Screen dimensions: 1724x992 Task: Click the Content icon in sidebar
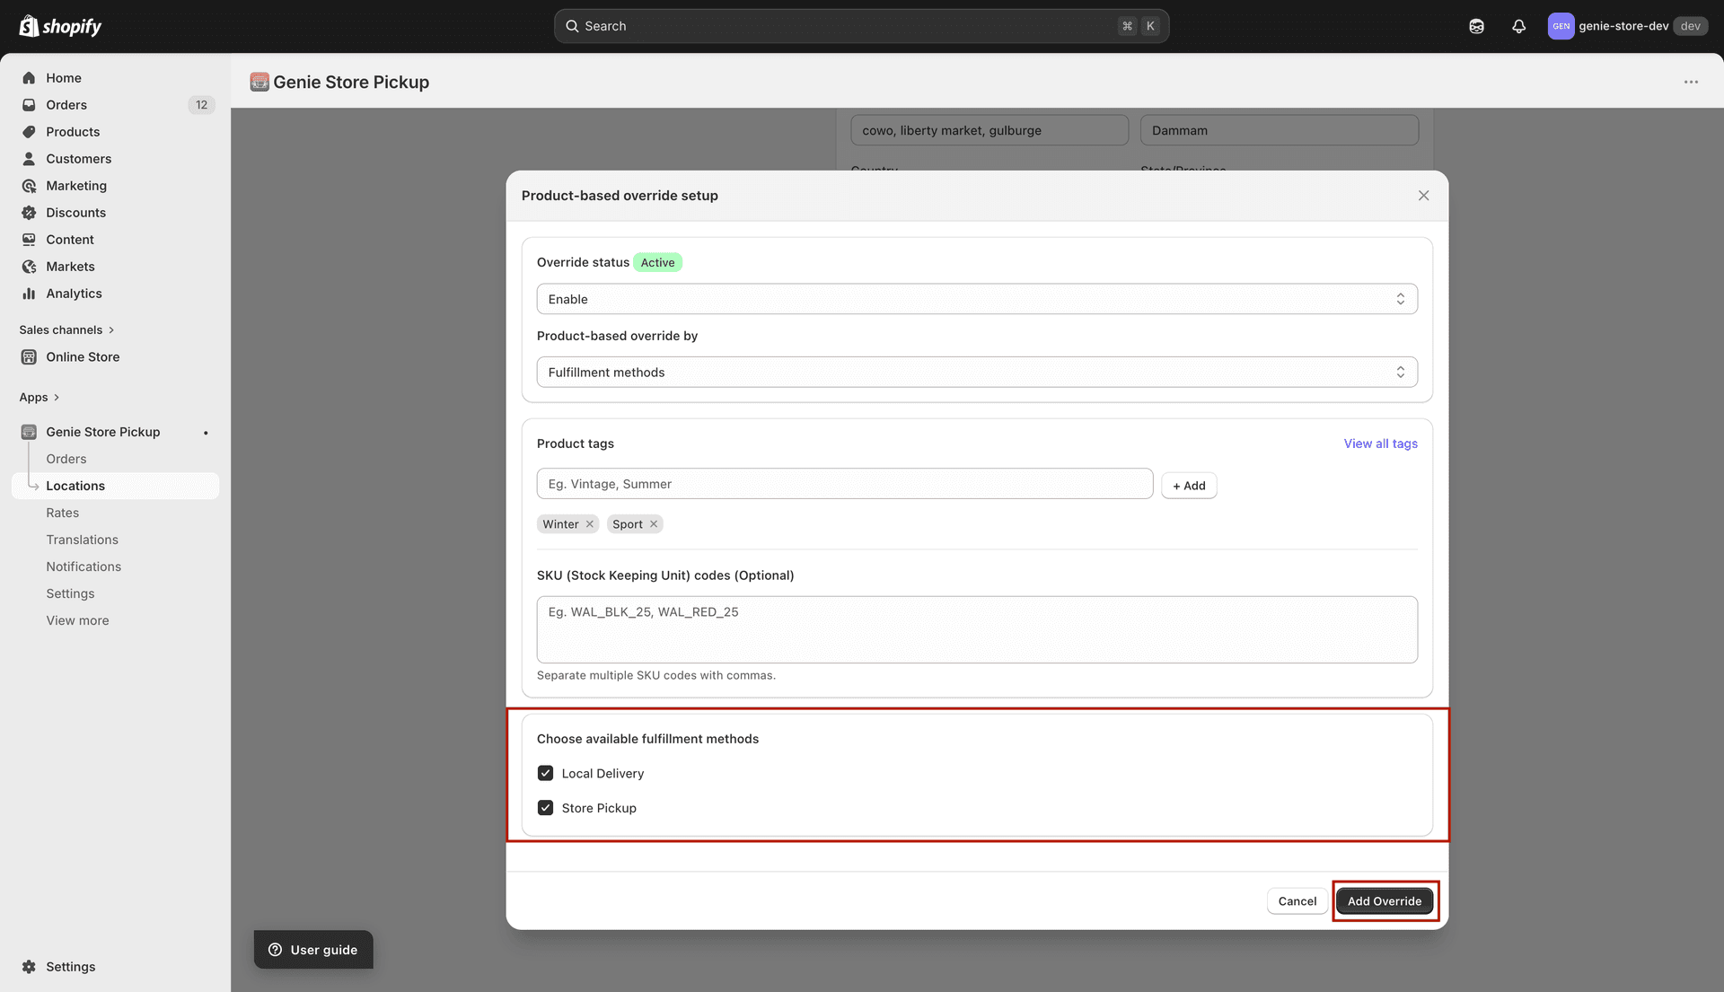pos(29,240)
